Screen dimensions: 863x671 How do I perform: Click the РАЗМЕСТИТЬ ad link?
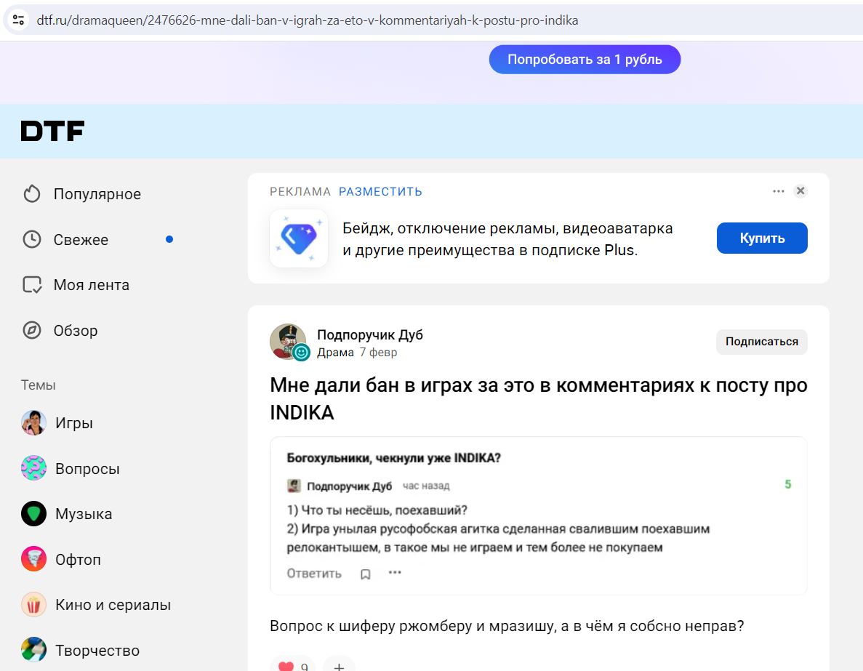pos(380,191)
